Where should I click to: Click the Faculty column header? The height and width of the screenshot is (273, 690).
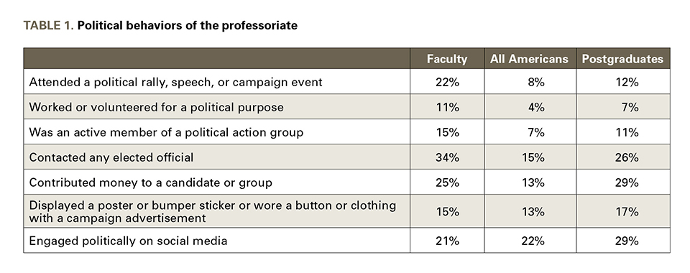(x=446, y=59)
